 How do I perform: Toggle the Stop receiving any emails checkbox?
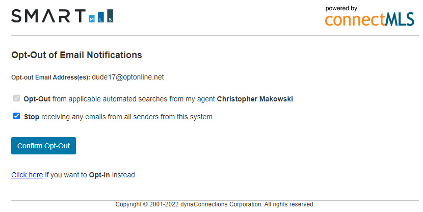(x=16, y=116)
